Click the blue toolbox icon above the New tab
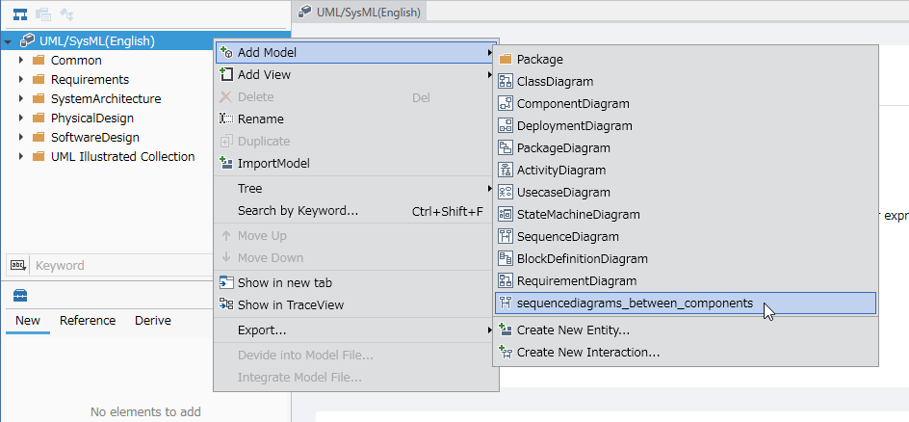909x422 pixels. 20,296
